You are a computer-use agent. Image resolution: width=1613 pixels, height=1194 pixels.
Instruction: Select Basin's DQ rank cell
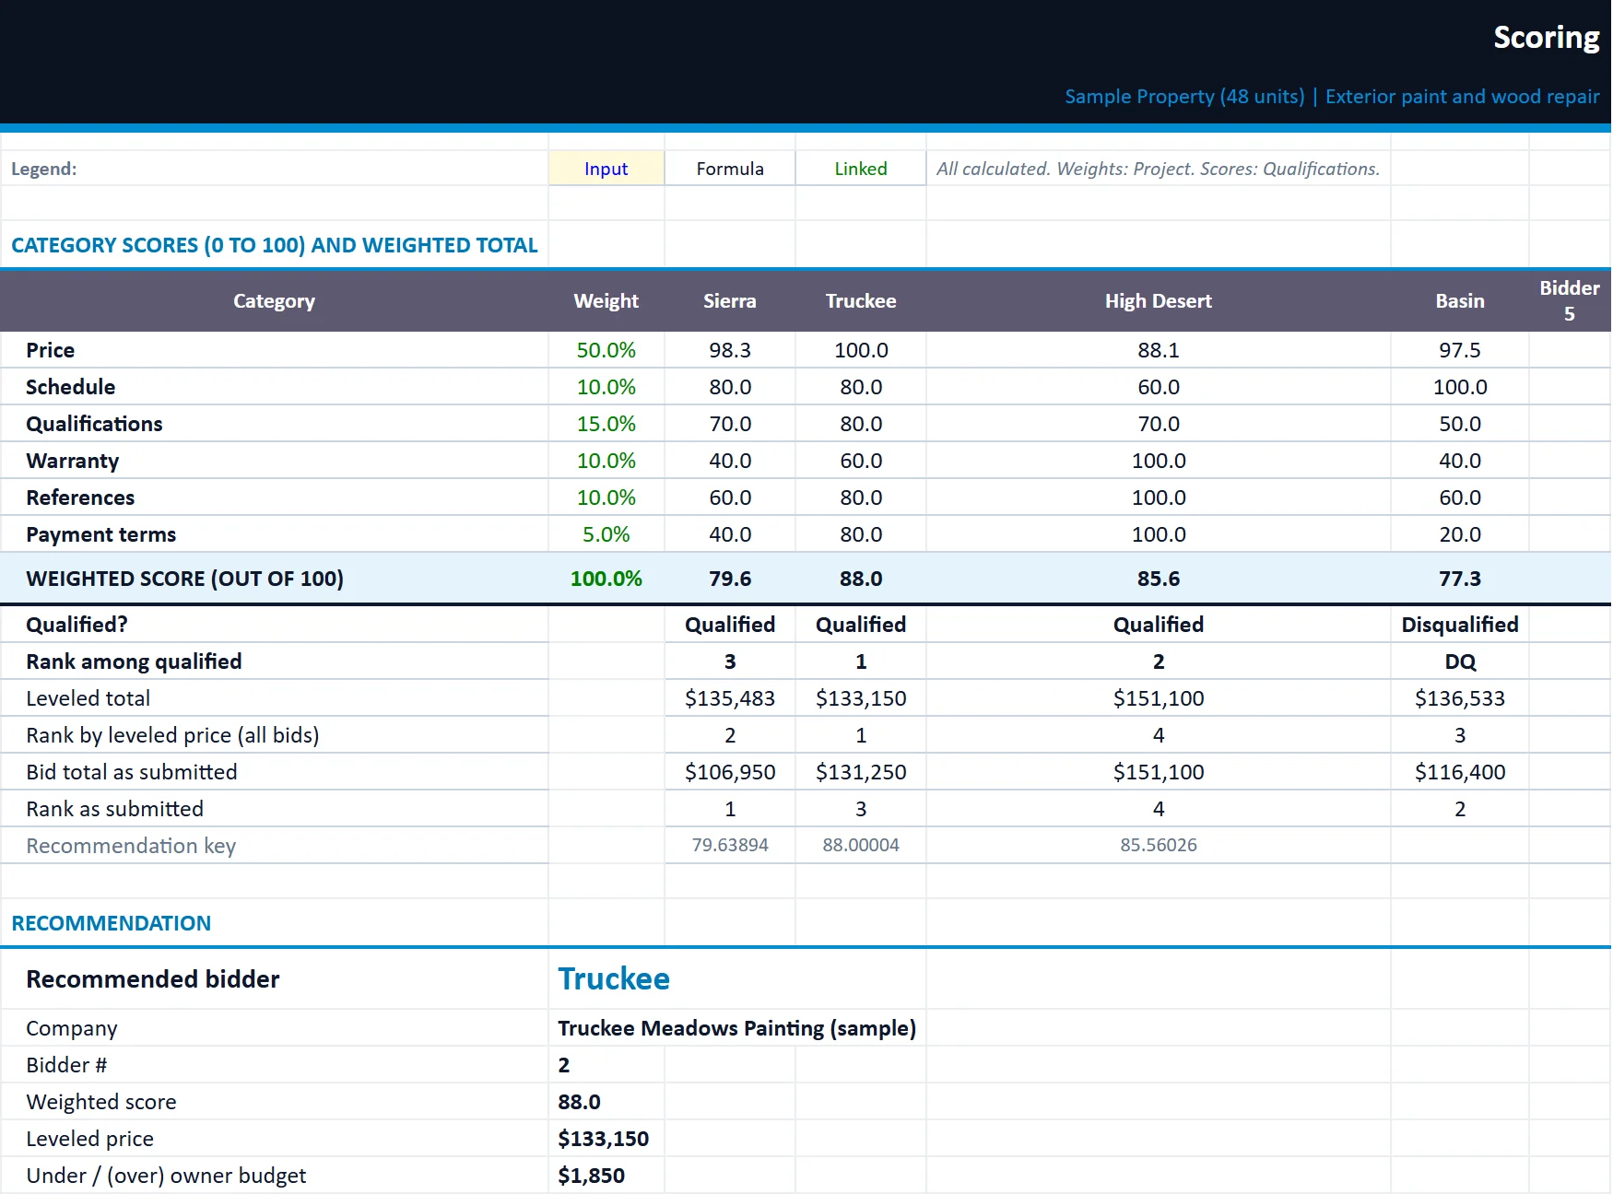coord(1460,661)
